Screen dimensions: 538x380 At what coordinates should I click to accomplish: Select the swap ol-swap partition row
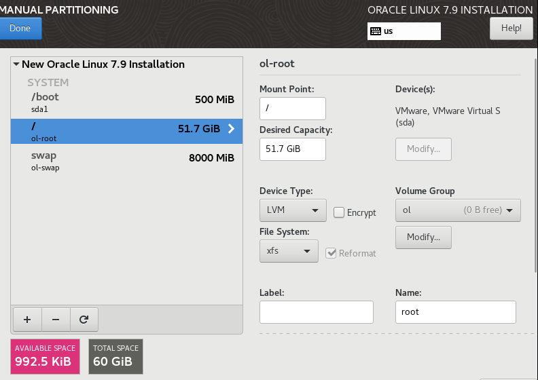coord(126,161)
